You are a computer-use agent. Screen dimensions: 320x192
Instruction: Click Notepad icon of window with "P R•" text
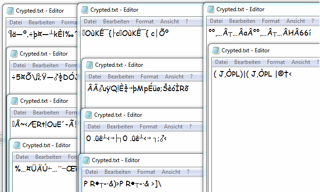[87, 160]
